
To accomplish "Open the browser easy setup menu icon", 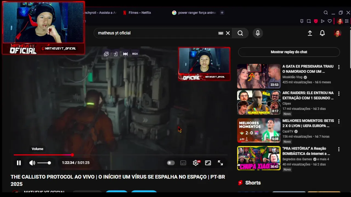I will point(347,21).
